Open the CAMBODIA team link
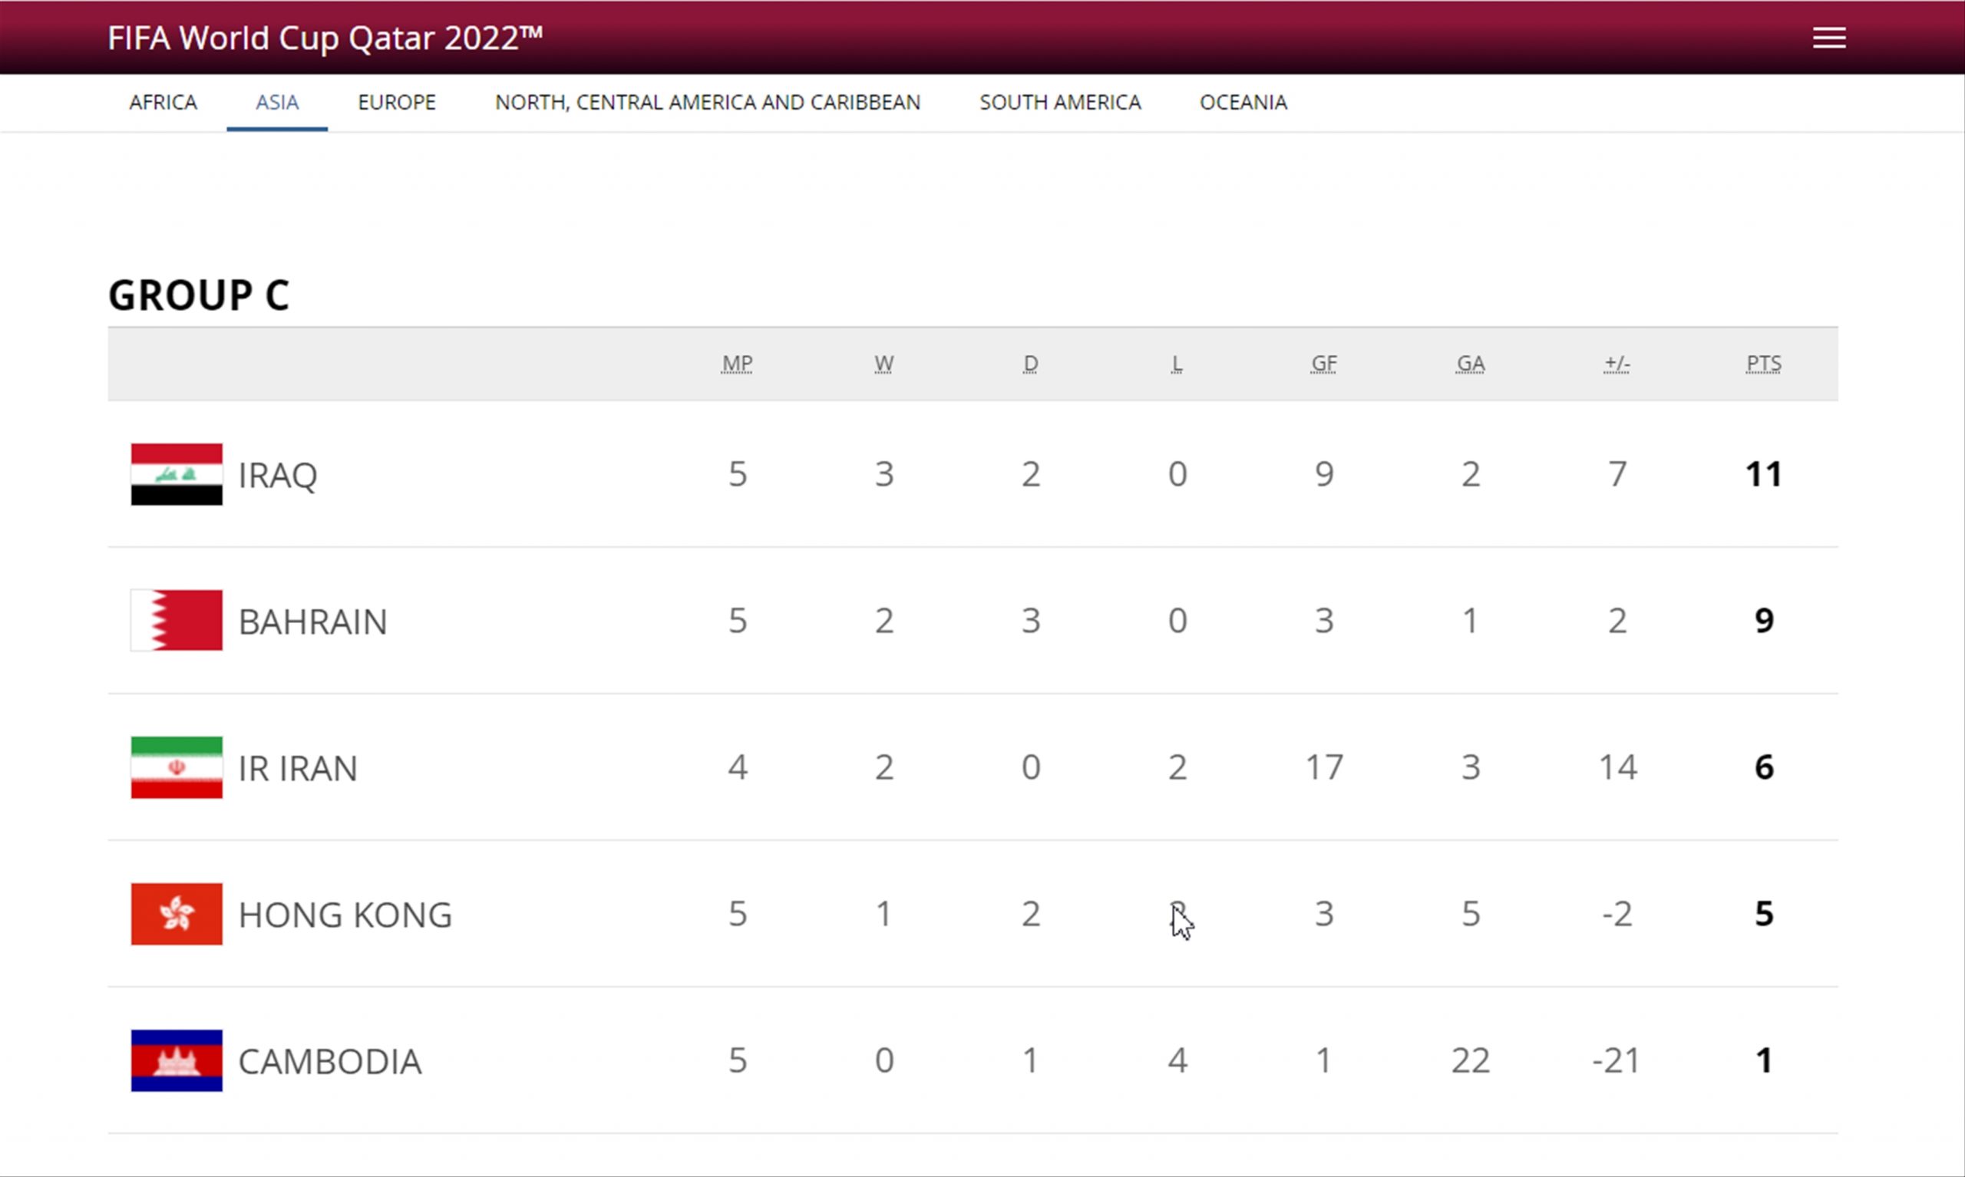Image resolution: width=1965 pixels, height=1177 pixels. tap(330, 1061)
